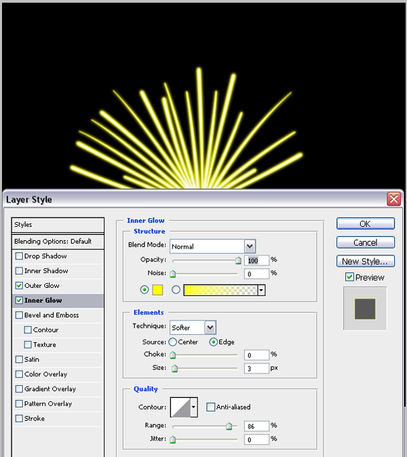Enable the Bevel and Emboss checkbox
Image resolution: width=407 pixels, height=457 pixels.
coord(19,315)
